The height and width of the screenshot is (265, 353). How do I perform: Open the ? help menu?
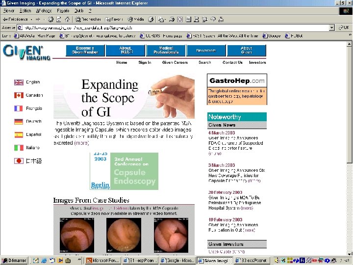90,11
